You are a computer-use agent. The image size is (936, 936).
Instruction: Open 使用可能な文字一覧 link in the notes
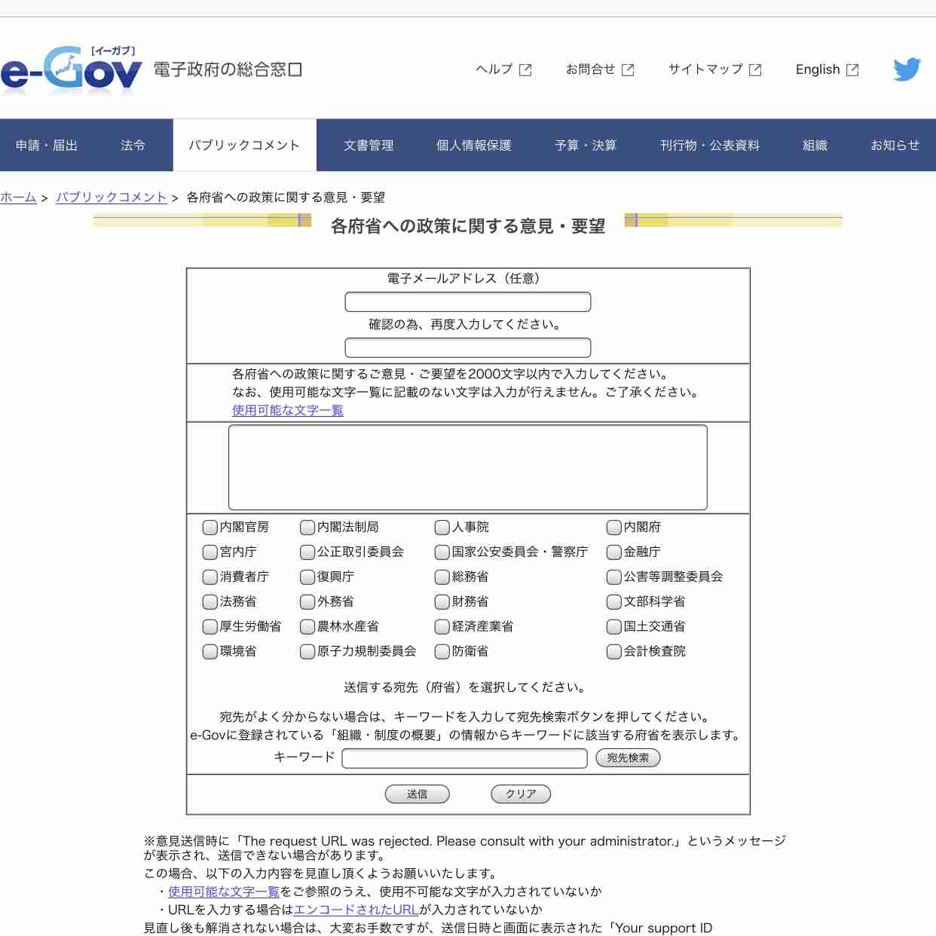pyautogui.click(x=224, y=892)
